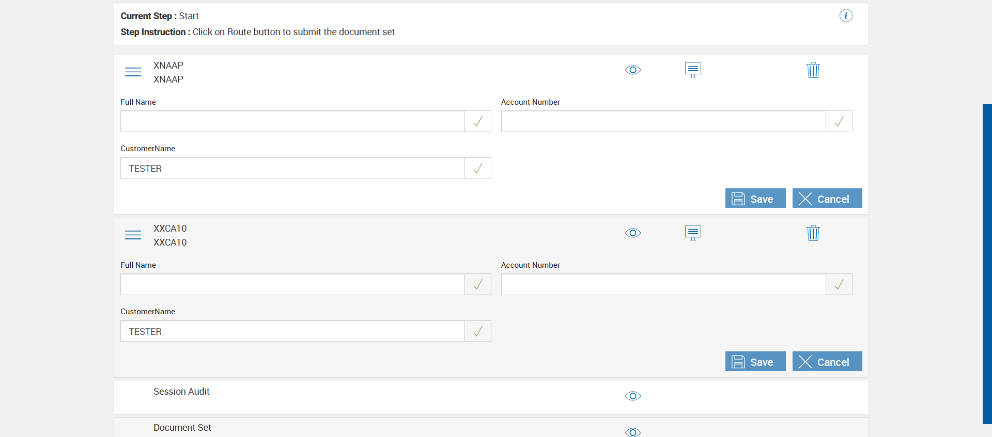992x437 pixels.
Task: Open the XXCA10 document notes presentation icon
Action: (x=693, y=233)
